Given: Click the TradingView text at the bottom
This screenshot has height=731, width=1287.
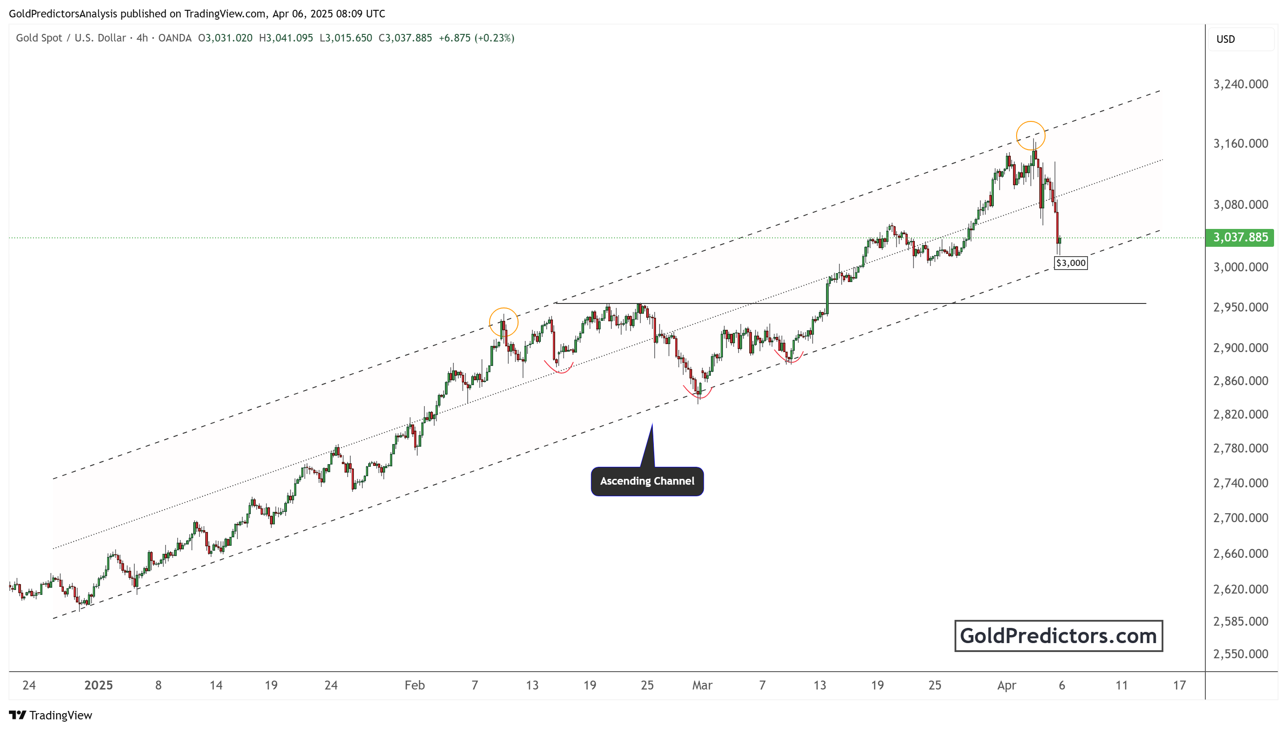Looking at the screenshot, I should coord(61,715).
